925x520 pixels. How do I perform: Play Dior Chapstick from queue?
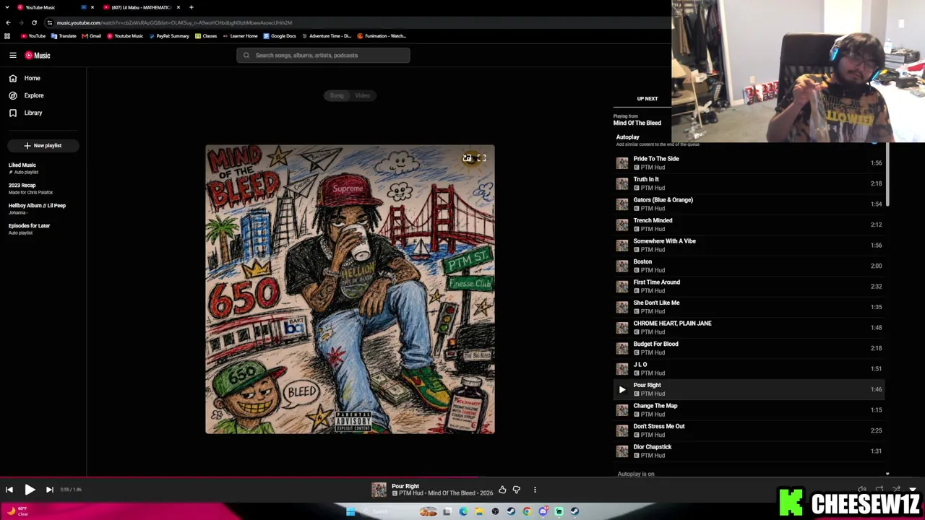point(749,451)
